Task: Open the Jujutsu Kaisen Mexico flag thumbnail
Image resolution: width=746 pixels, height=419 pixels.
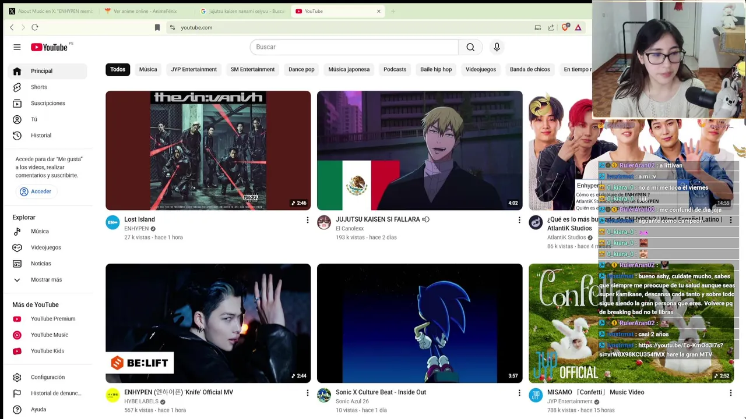Action: (x=420, y=150)
